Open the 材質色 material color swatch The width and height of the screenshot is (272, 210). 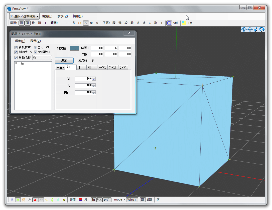coord(74,48)
